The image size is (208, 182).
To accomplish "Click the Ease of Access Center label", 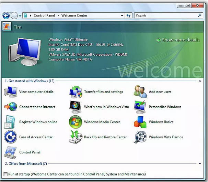I will 36,137.
